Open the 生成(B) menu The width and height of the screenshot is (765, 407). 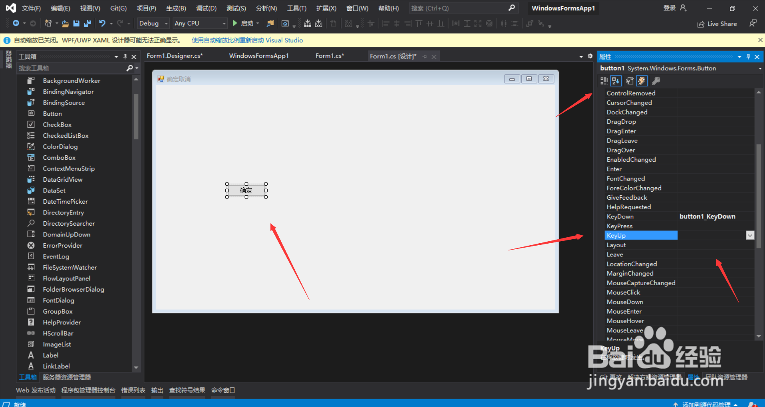coord(176,8)
